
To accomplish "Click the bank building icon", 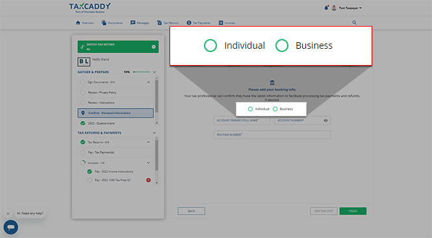I will pyautogui.click(x=272, y=83).
